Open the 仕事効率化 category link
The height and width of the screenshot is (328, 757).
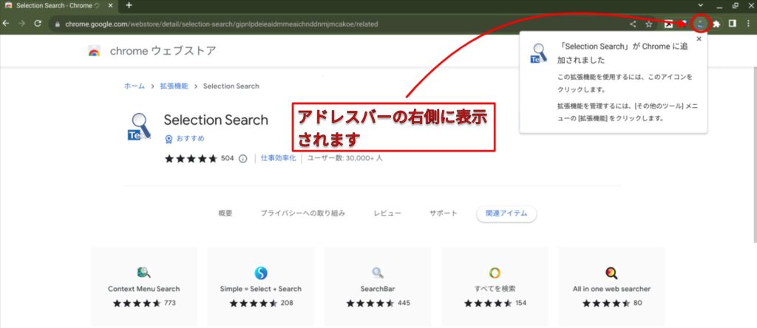click(x=279, y=158)
